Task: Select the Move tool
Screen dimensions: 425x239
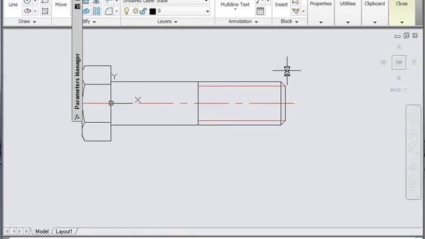Action: (60, 5)
